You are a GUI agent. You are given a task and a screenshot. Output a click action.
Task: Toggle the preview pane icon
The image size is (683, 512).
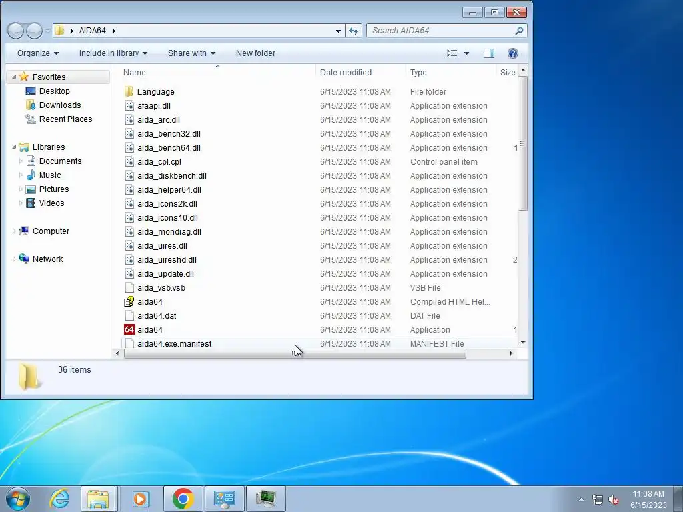pos(489,53)
